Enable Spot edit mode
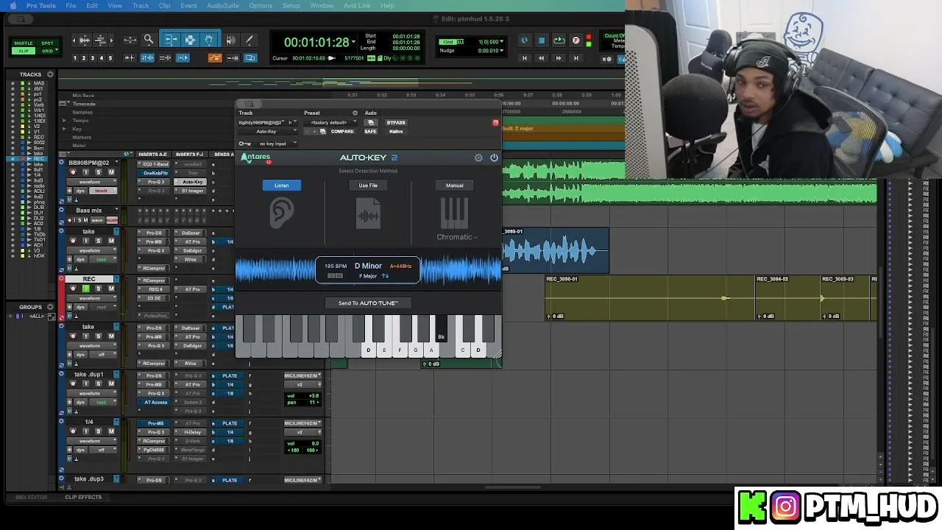This screenshot has width=942, height=530. click(x=47, y=43)
